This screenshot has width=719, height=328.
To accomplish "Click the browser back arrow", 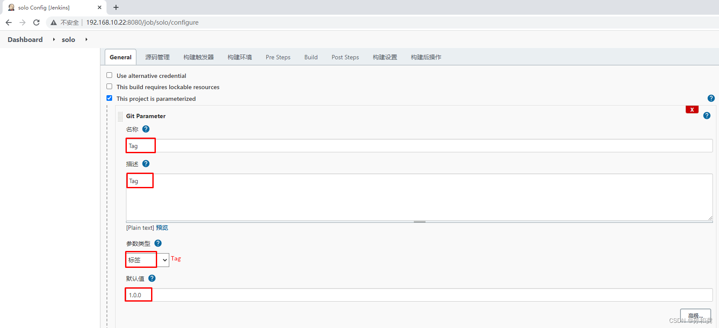I will (x=9, y=23).
